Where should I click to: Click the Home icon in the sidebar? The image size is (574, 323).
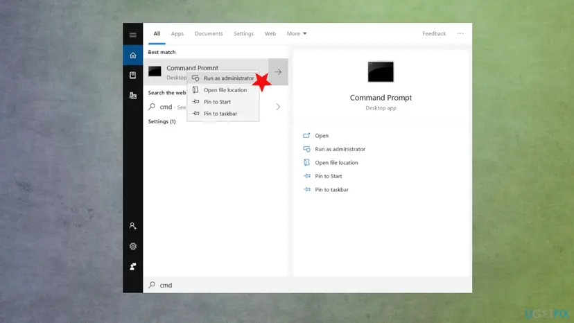133,55
